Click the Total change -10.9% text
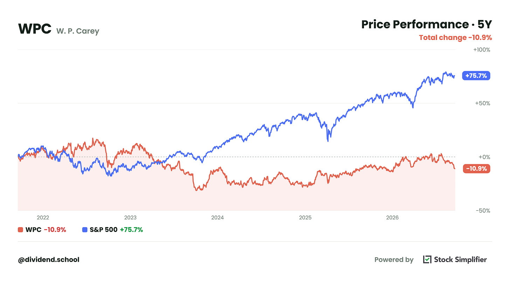510x287 pixels. click(x=455, y=37)
